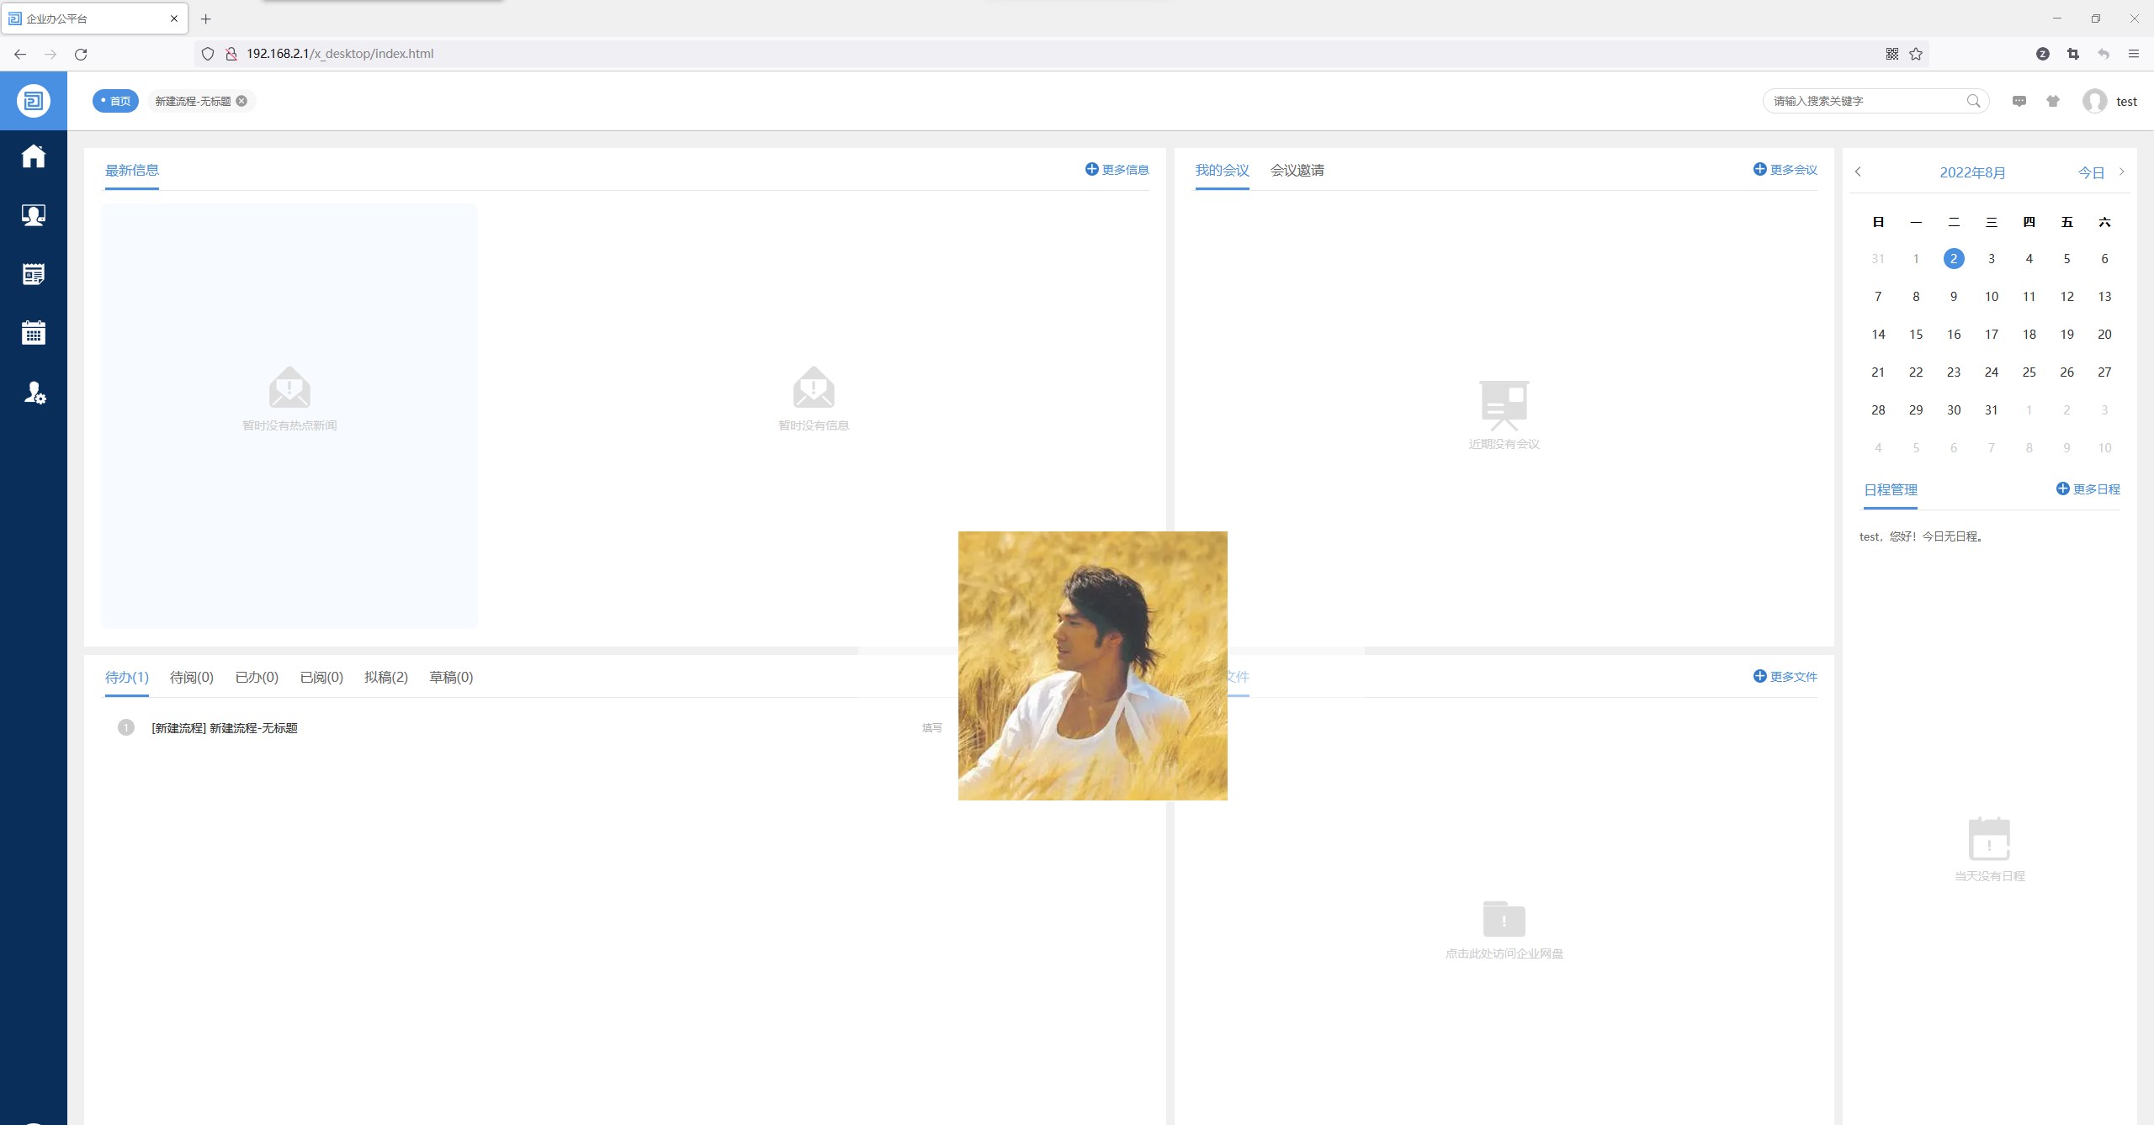Open the contacts icon in the sidebar
Image resolution: width=2154 pixels, height=1125 pixels.
[x=34, y=215]
